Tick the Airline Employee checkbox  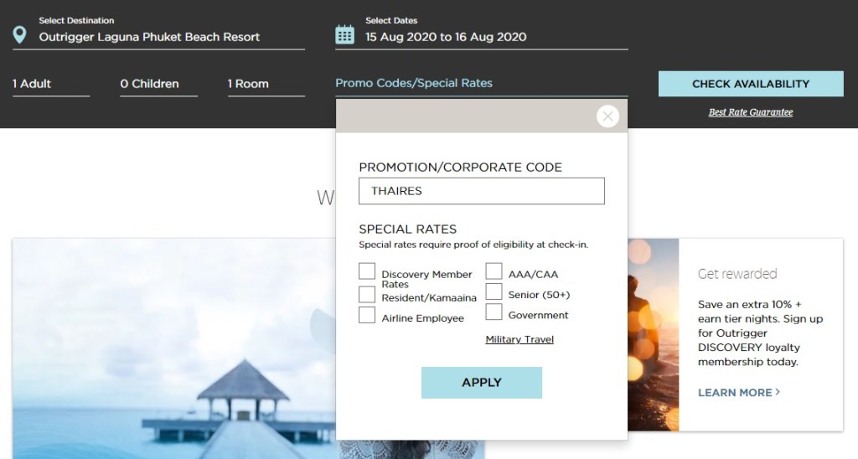pos(367,315)
